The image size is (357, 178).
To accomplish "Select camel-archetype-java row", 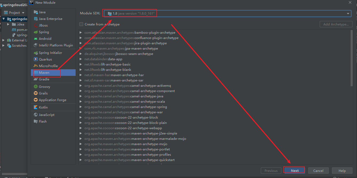I will (215, 96).
